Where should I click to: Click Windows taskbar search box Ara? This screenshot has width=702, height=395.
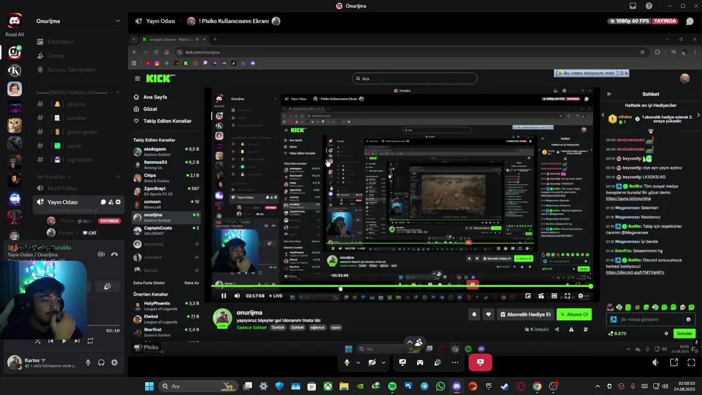199,386
